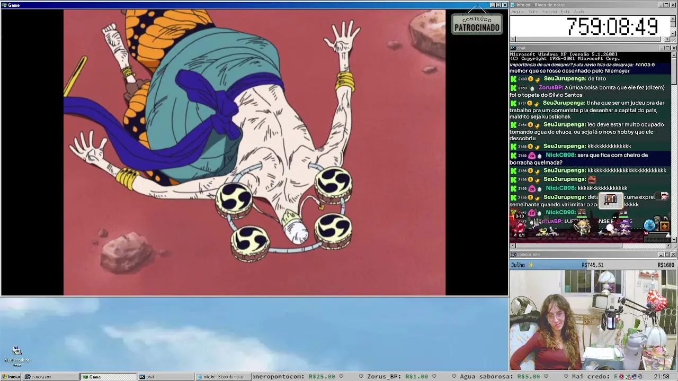Select the Game taskbar button

pos(108,377)
